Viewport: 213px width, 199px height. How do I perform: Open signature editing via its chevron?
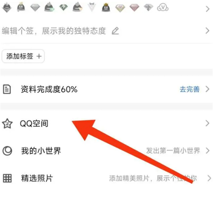[x=207, y=31]
